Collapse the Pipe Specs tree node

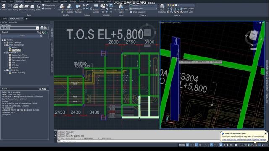[5, 52]
